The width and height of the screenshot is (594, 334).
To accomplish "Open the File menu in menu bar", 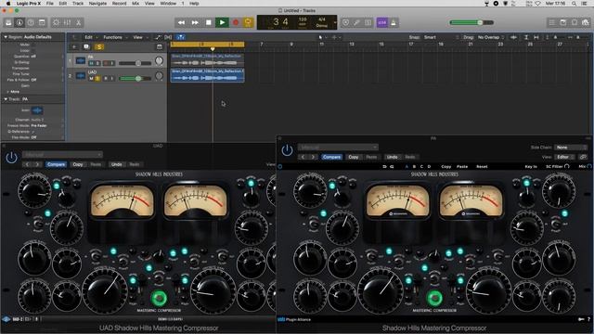I will click(49, 3).
